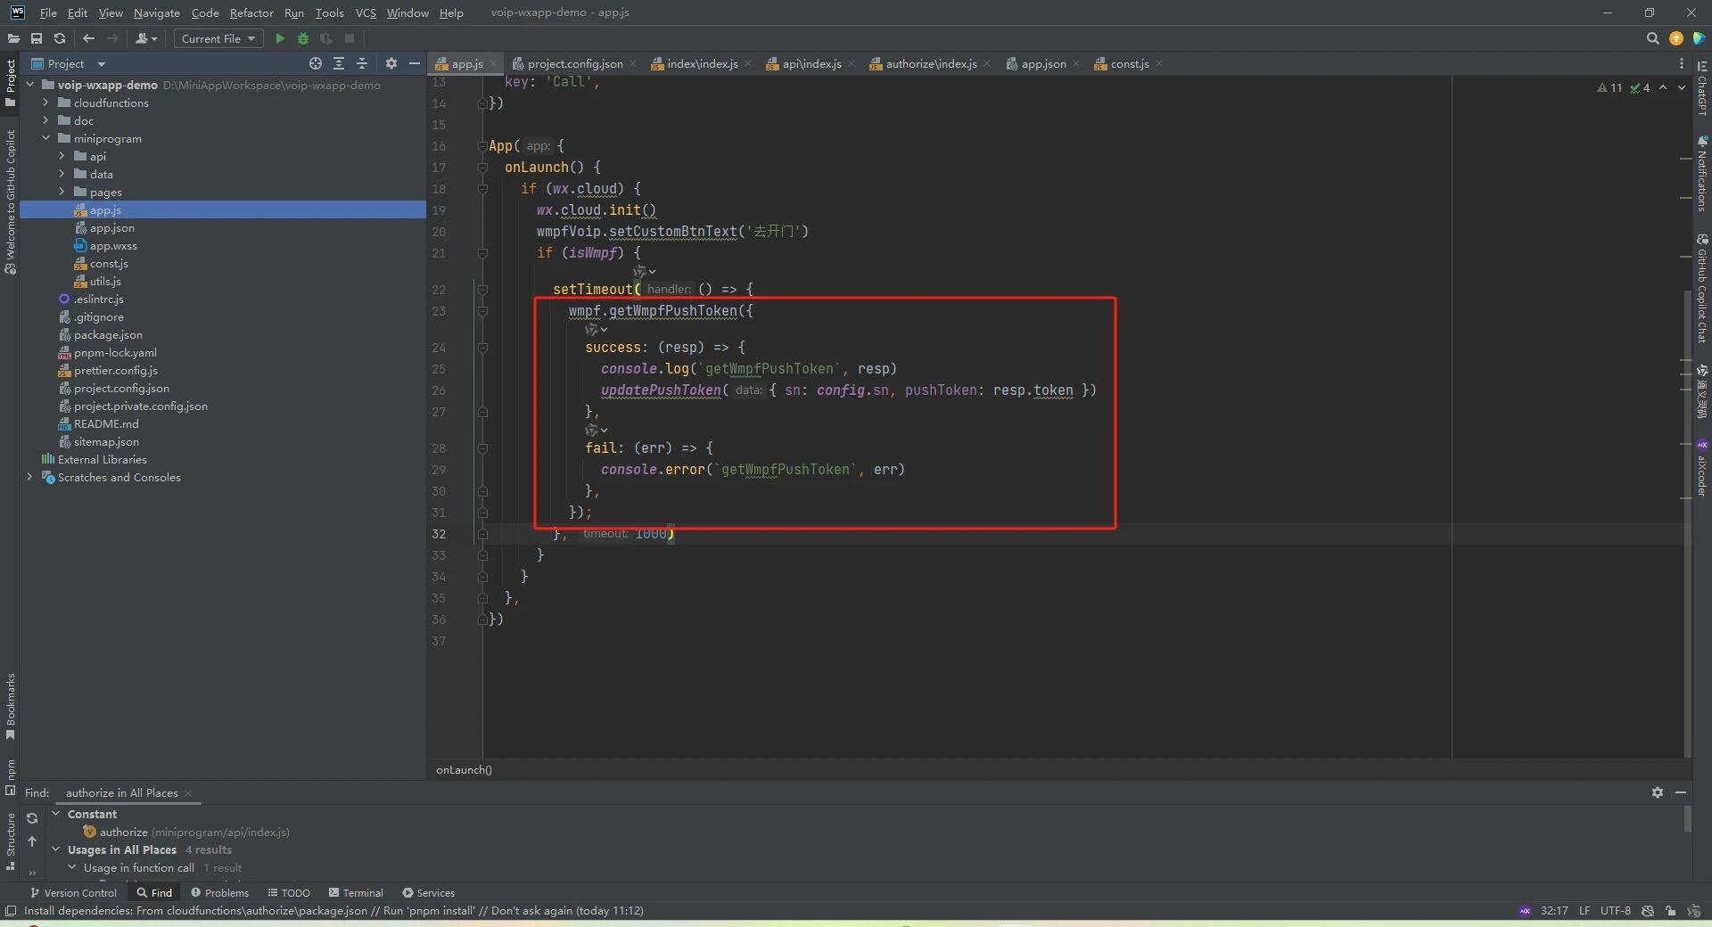1712x927 pixels.
Task: Toggle the ChatGPT side panel
Action: coord(1702,89)
